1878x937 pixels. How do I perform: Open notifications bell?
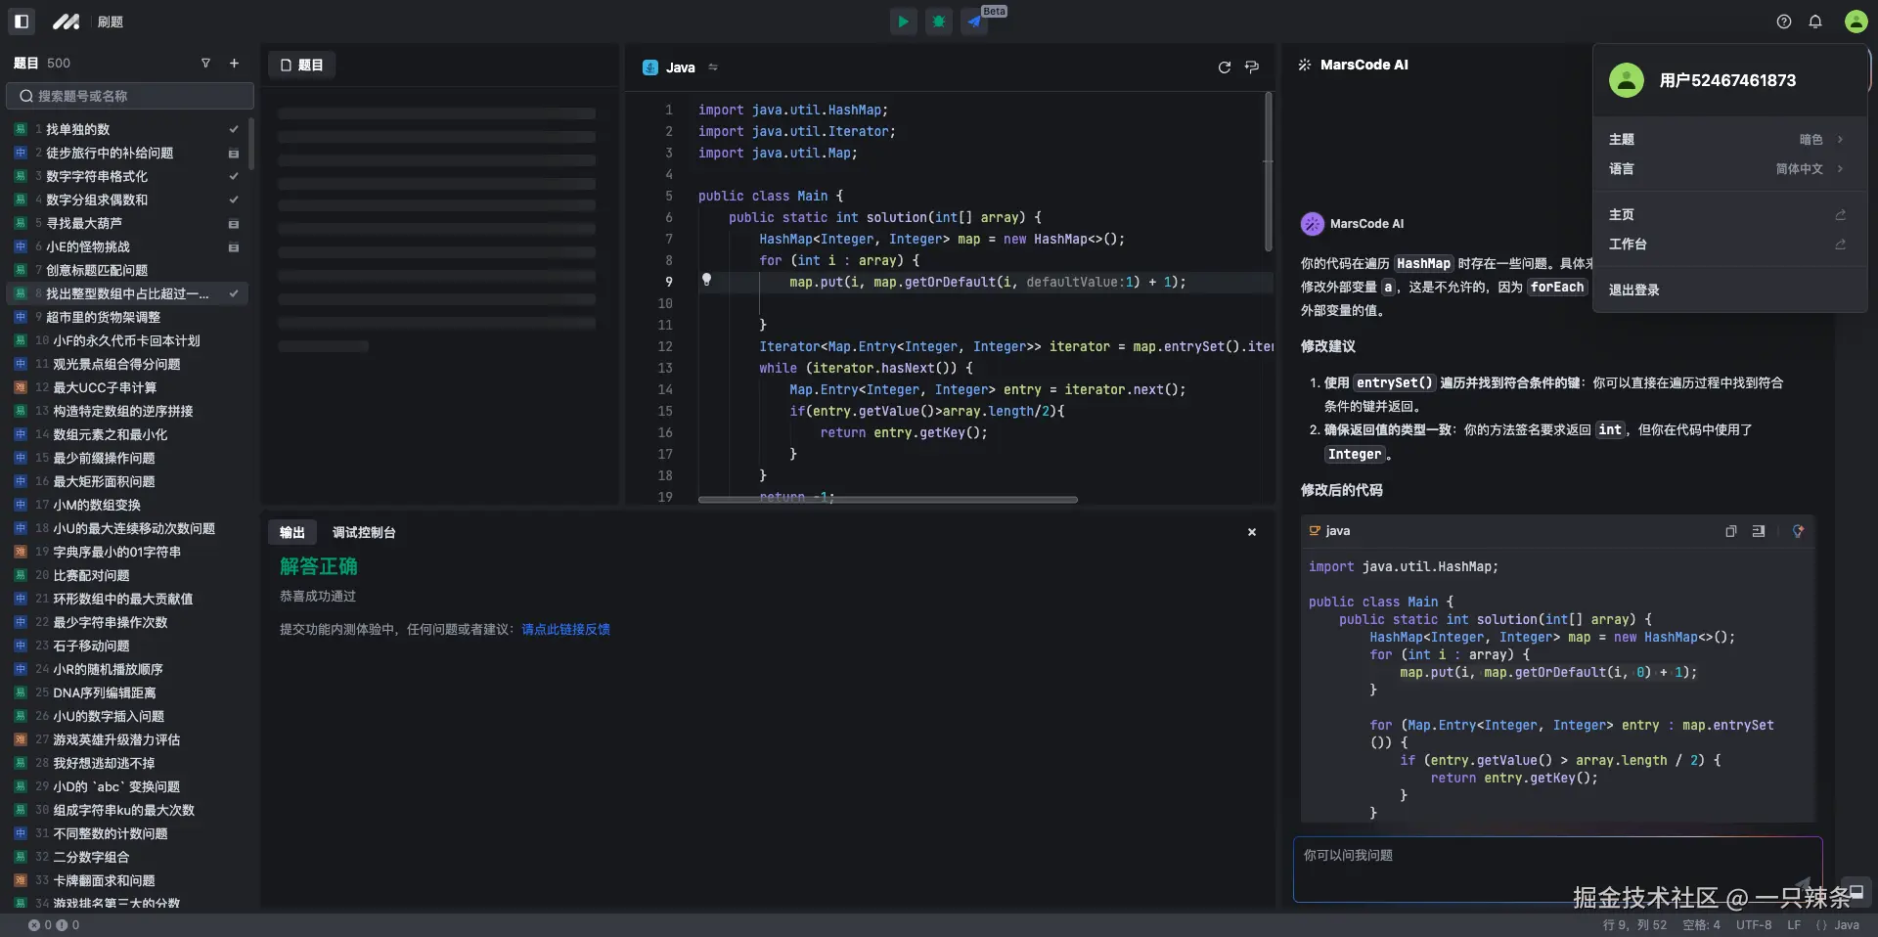(1815, 22)
